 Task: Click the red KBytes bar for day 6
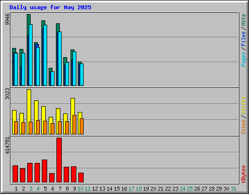coord(52,178)
